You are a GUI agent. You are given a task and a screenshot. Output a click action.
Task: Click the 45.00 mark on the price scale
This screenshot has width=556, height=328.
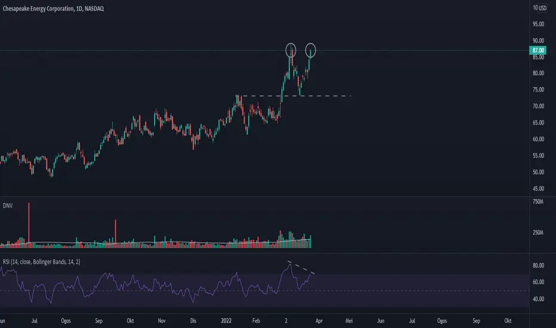point(538,188)
